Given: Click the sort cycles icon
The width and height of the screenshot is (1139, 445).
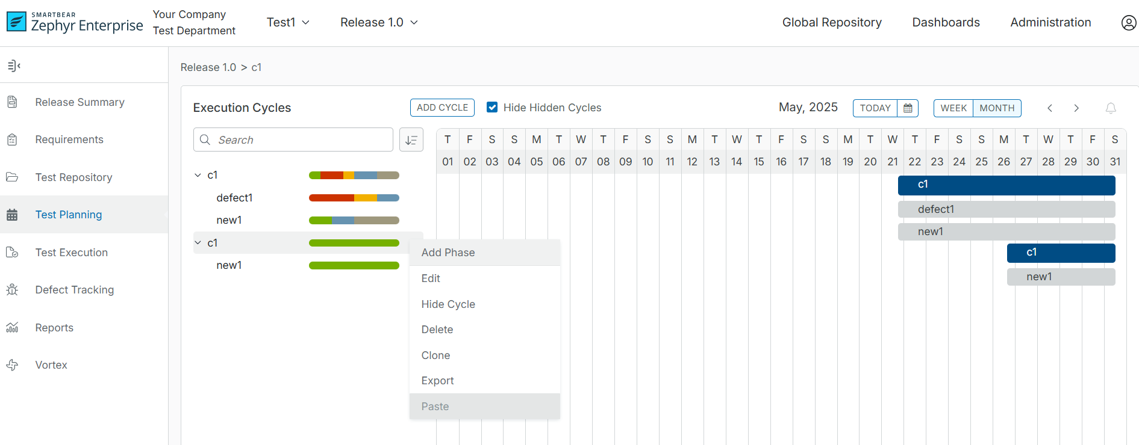Looking at the screenshot, I should coord(411,140).
